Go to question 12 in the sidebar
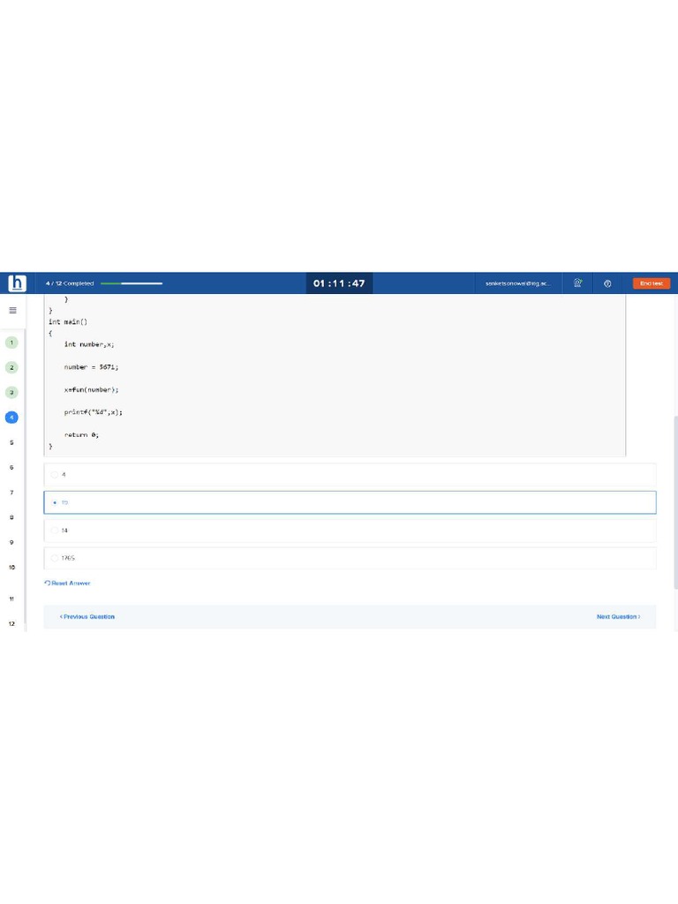The height and width of the screenshot is (904, 678). click(x=11, y=623)
